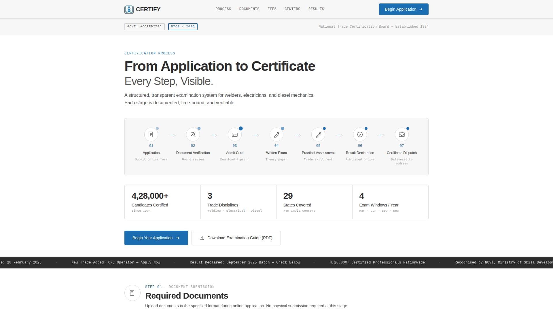Click the Document Verification magnifier icon
This screenshot has width=553, height=311.
click(x=193, y=134)
